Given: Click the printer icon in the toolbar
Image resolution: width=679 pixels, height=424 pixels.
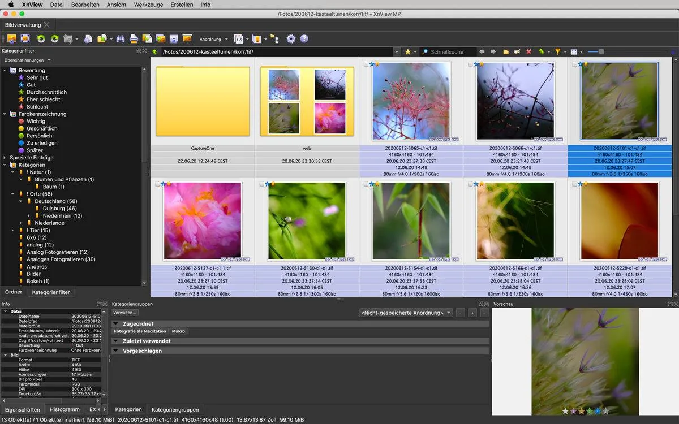Looking at the screenshot, I should click(x=134, y=38).
